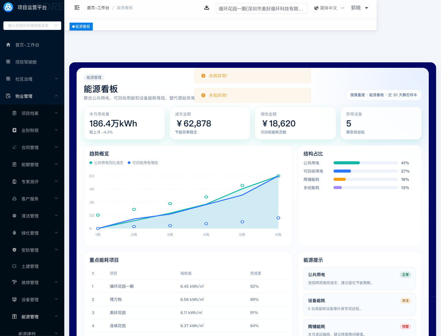Click the globe language icon

[x=316, y=8]
